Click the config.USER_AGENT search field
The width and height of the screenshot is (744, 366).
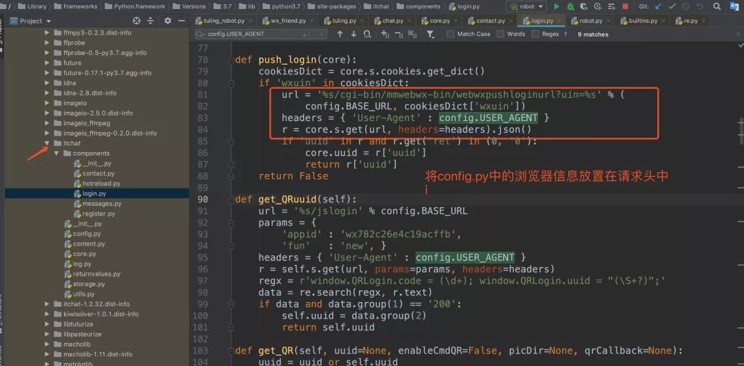(260, 34)
